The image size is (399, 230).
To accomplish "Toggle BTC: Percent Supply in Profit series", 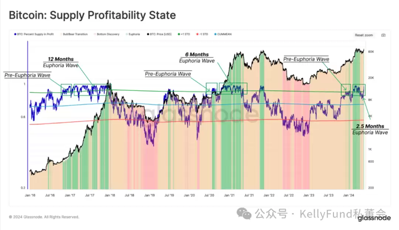I will pos(35,34).
